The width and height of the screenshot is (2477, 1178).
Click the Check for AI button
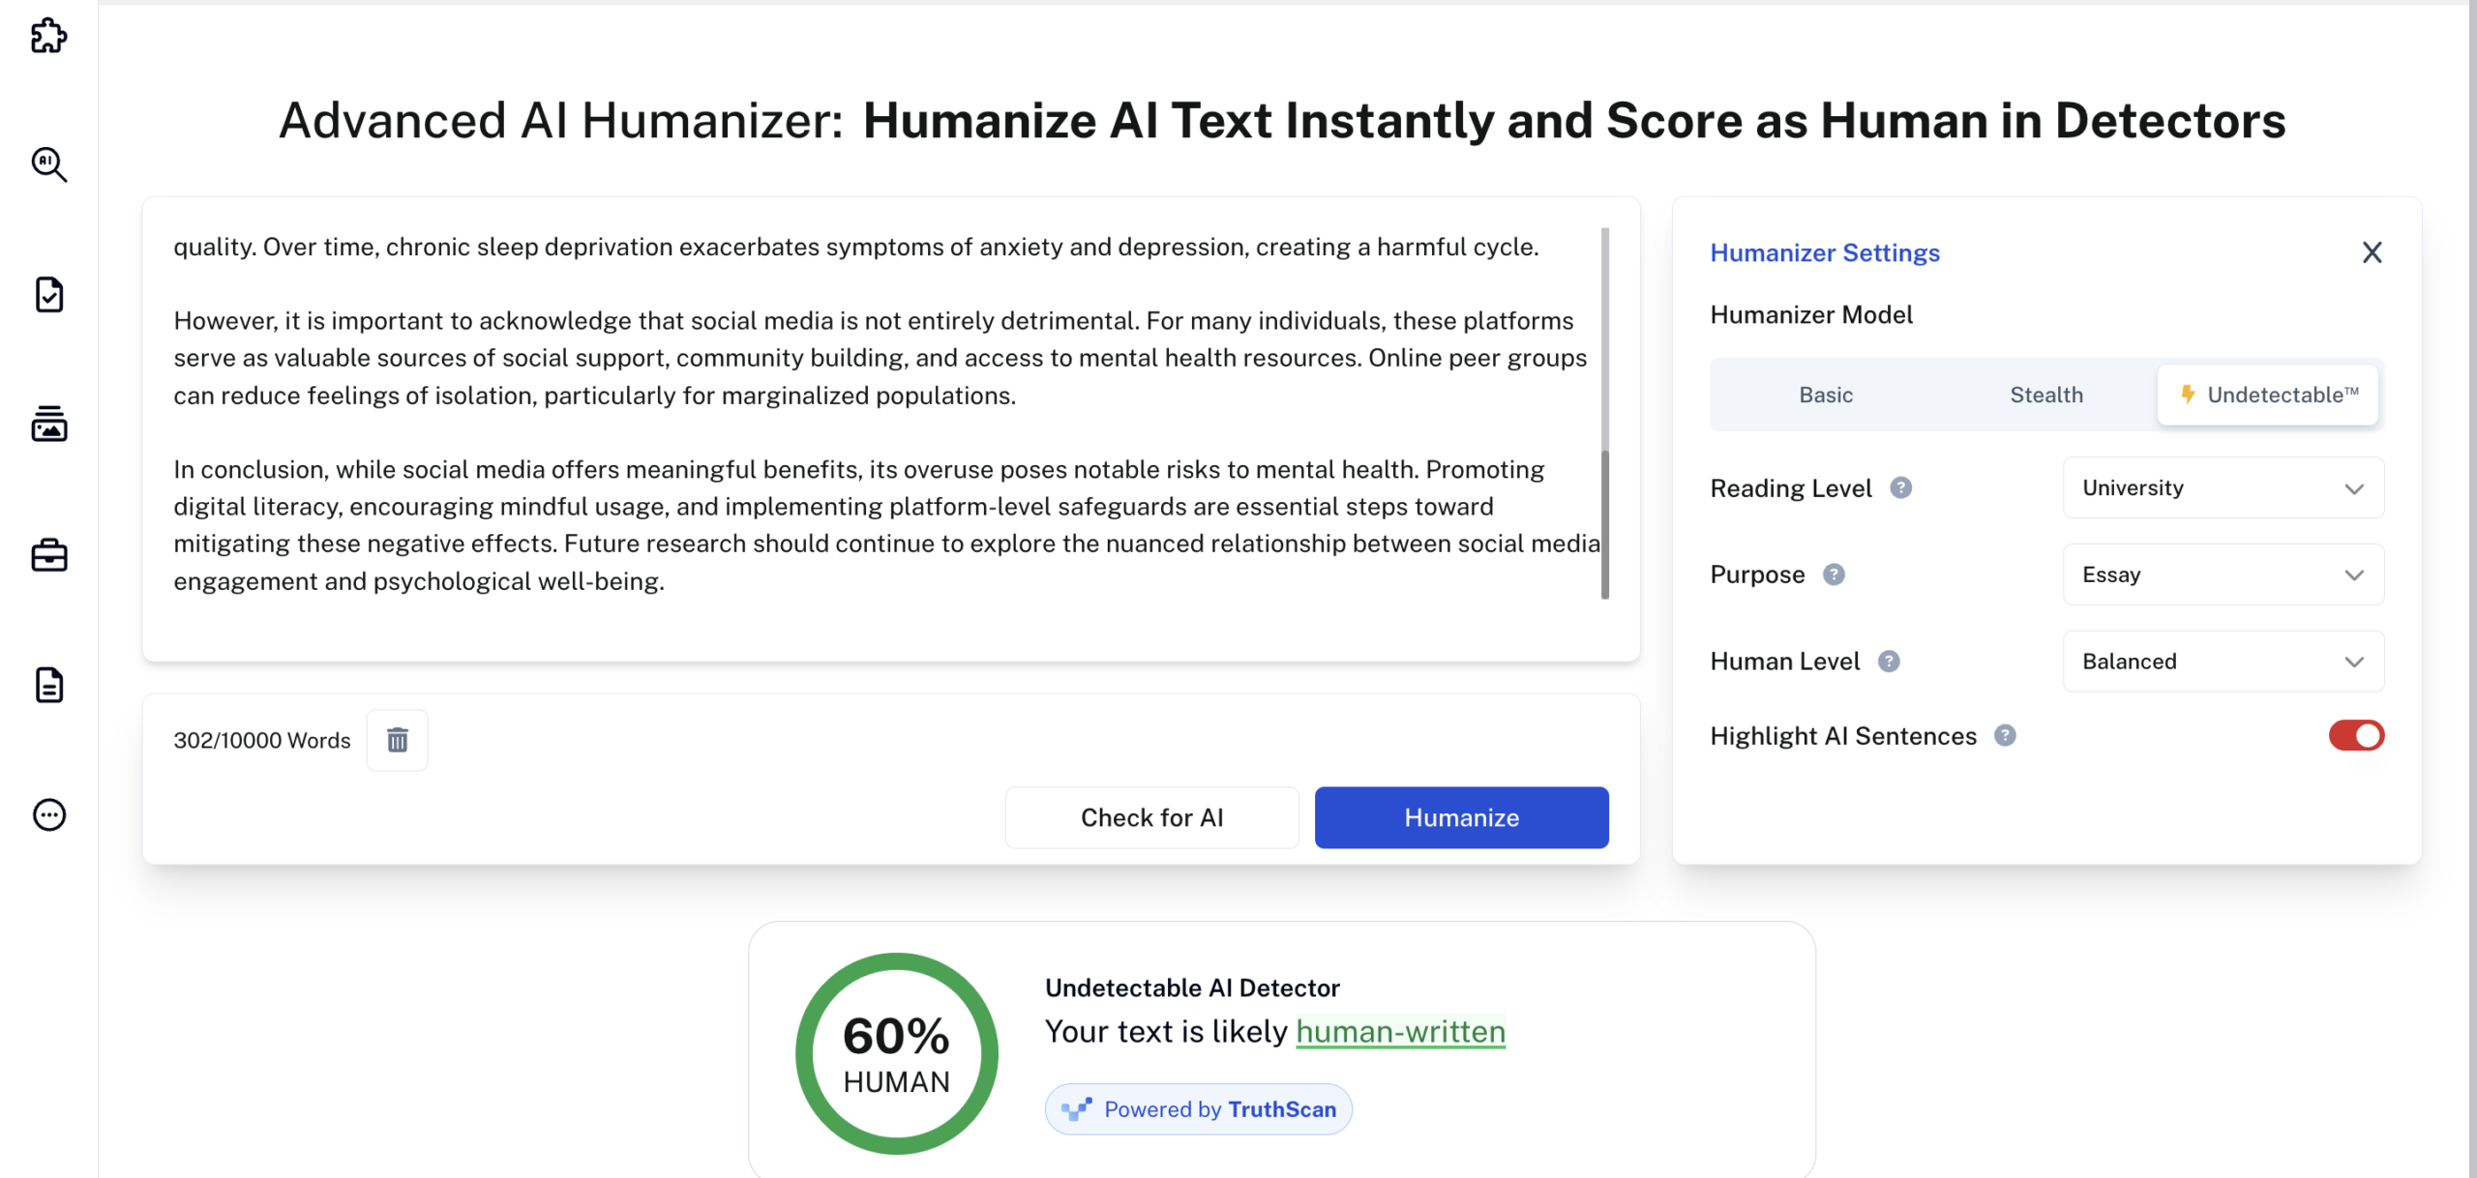[1151, 817]
